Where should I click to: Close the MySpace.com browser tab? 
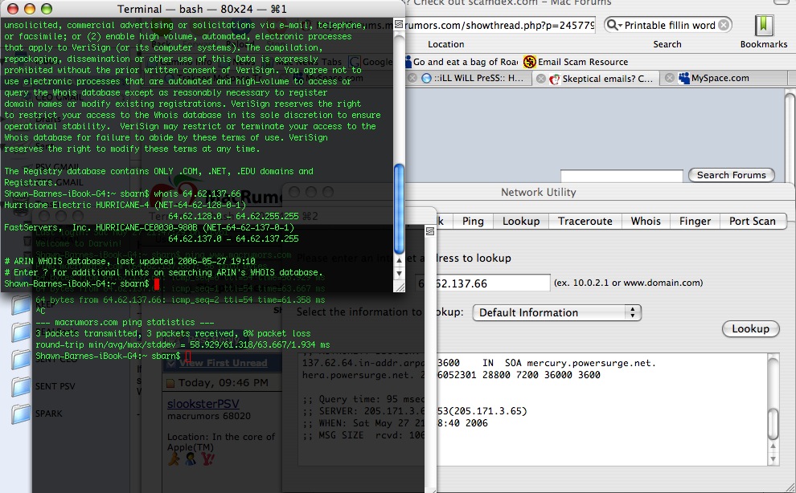tap(670, 78)
